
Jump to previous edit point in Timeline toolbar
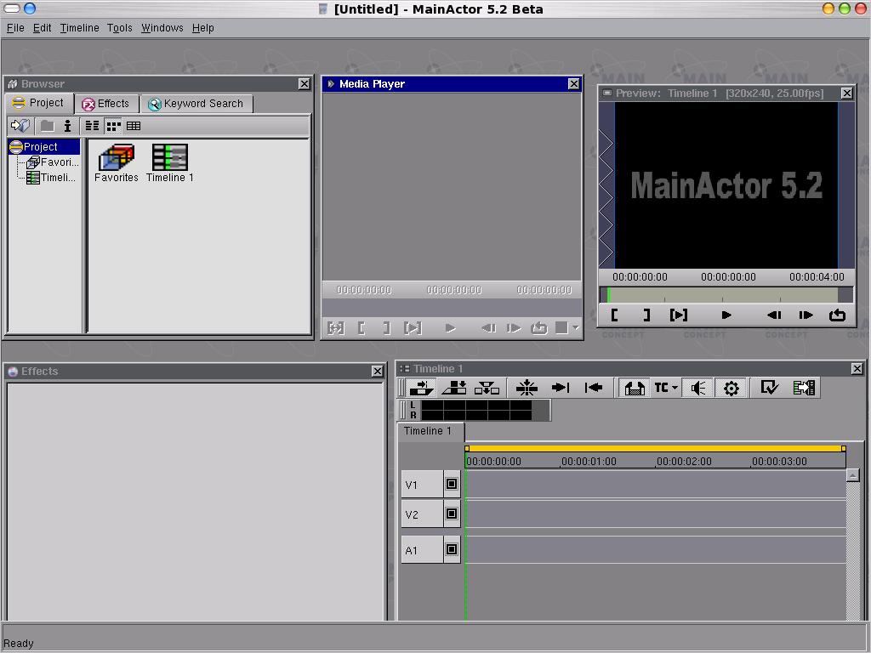point(594,388)
